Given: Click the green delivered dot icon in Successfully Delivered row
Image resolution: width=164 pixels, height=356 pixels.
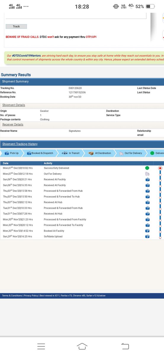Looking at the screenshot, I should (147, 168).
